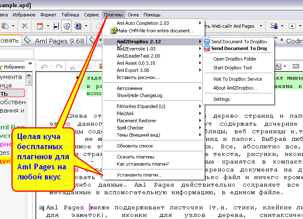Expand the » chevron on the left panel
Image resolution: width=303 pixels, height=219 pixels.
(30, 63)
